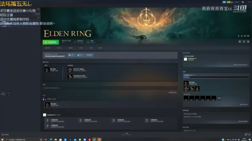Open the play time clock icon
The height and width of the screenshot is (141, 252).
click(x=75, y=42)
